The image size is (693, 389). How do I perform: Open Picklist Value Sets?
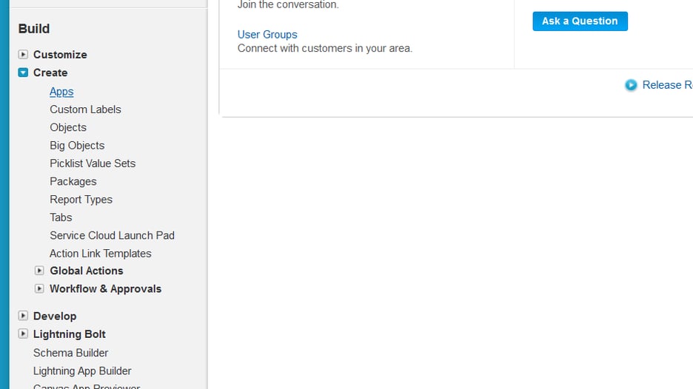coord(93,163)
